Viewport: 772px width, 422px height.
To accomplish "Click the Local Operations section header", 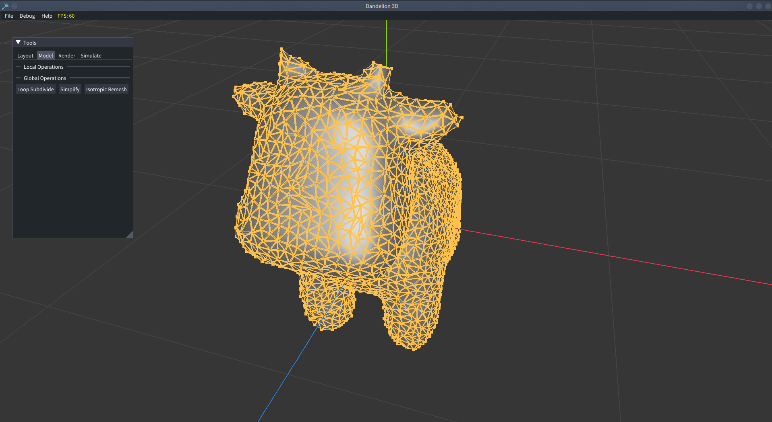I will pos(43,67).
